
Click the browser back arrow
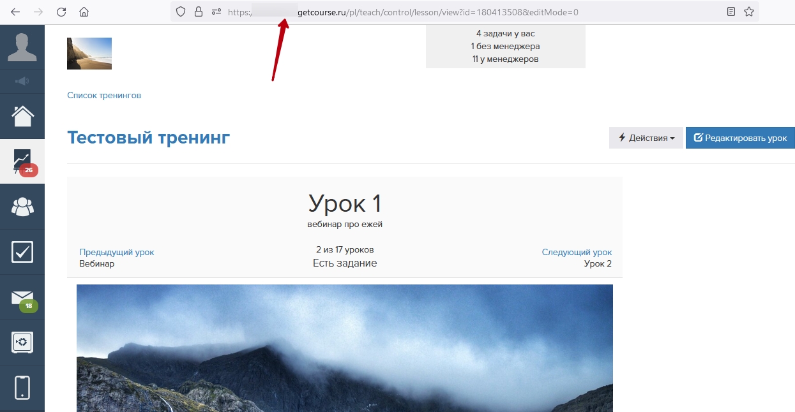click(15, 11)
